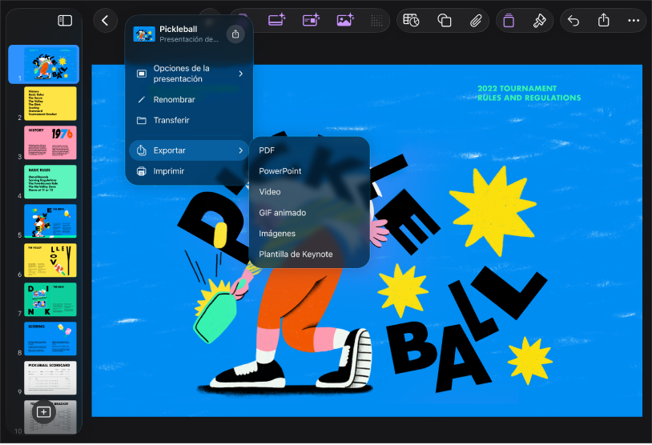This screenshot has width=652, height=445.
Task: Tap the pencil icon beside Renombrar
Action: (x=142, y=100)
